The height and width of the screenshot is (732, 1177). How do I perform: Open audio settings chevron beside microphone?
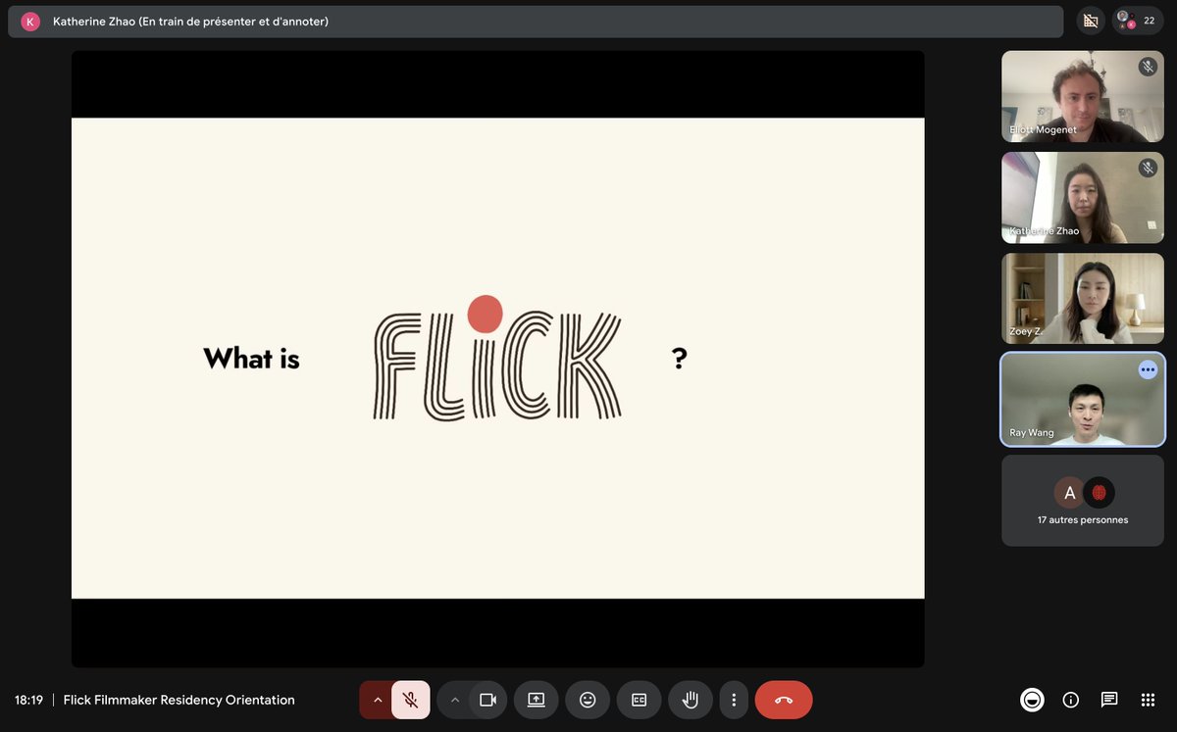[377, 700]
